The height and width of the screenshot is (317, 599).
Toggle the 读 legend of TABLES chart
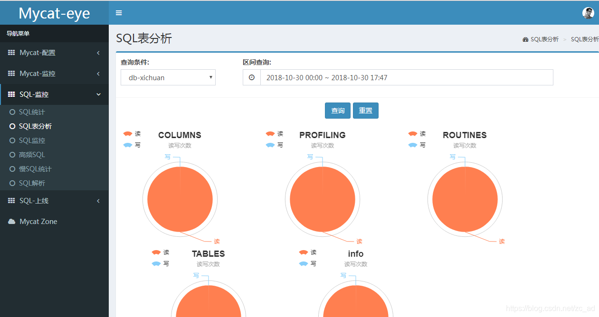pos(160,252)
